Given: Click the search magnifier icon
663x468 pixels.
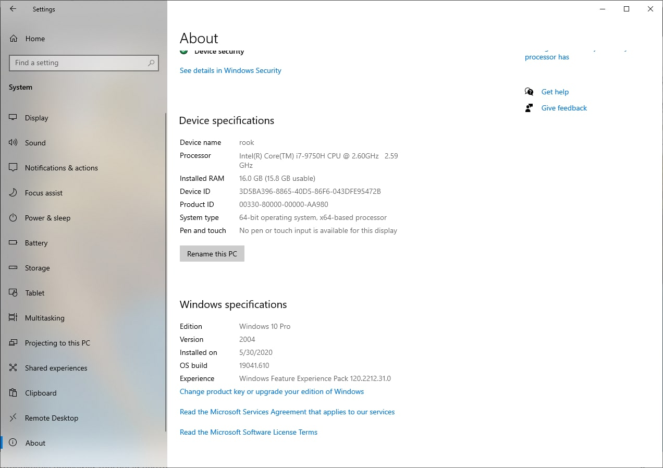Looking at the screenshot, I should (151, 63).
